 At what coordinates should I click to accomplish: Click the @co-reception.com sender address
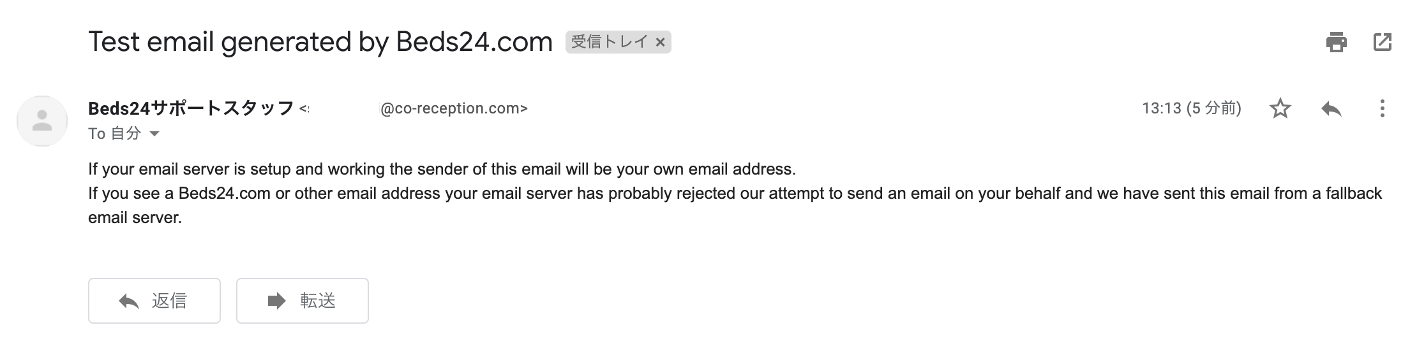click(453, 109)
